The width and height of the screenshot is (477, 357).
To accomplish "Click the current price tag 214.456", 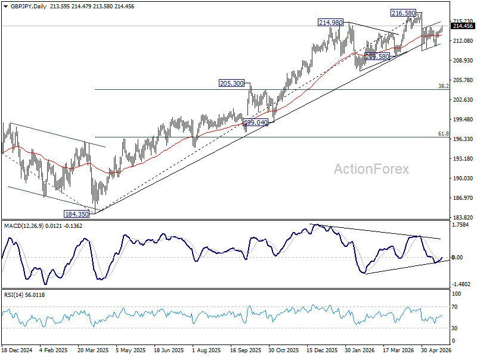I will coord(463,26).
